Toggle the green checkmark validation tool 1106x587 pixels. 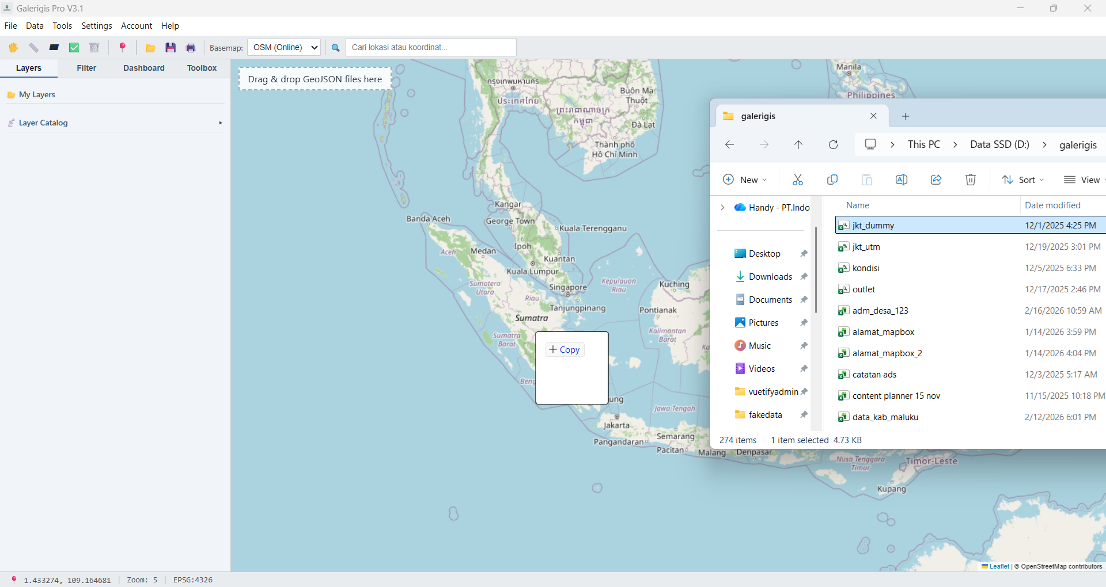(x=74, y=47)
